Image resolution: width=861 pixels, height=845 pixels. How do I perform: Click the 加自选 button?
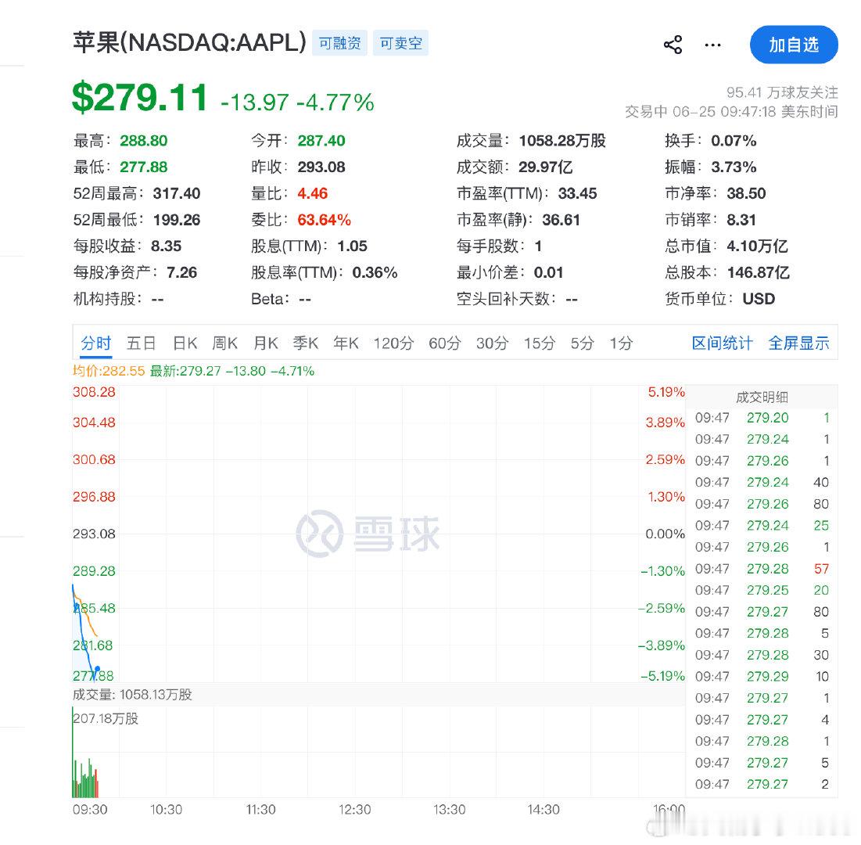click(794, 45)
